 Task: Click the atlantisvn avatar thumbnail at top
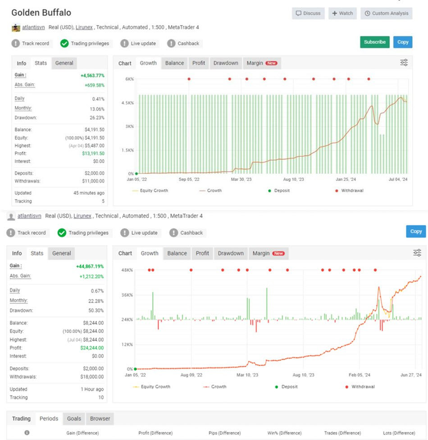click(16, 27)
